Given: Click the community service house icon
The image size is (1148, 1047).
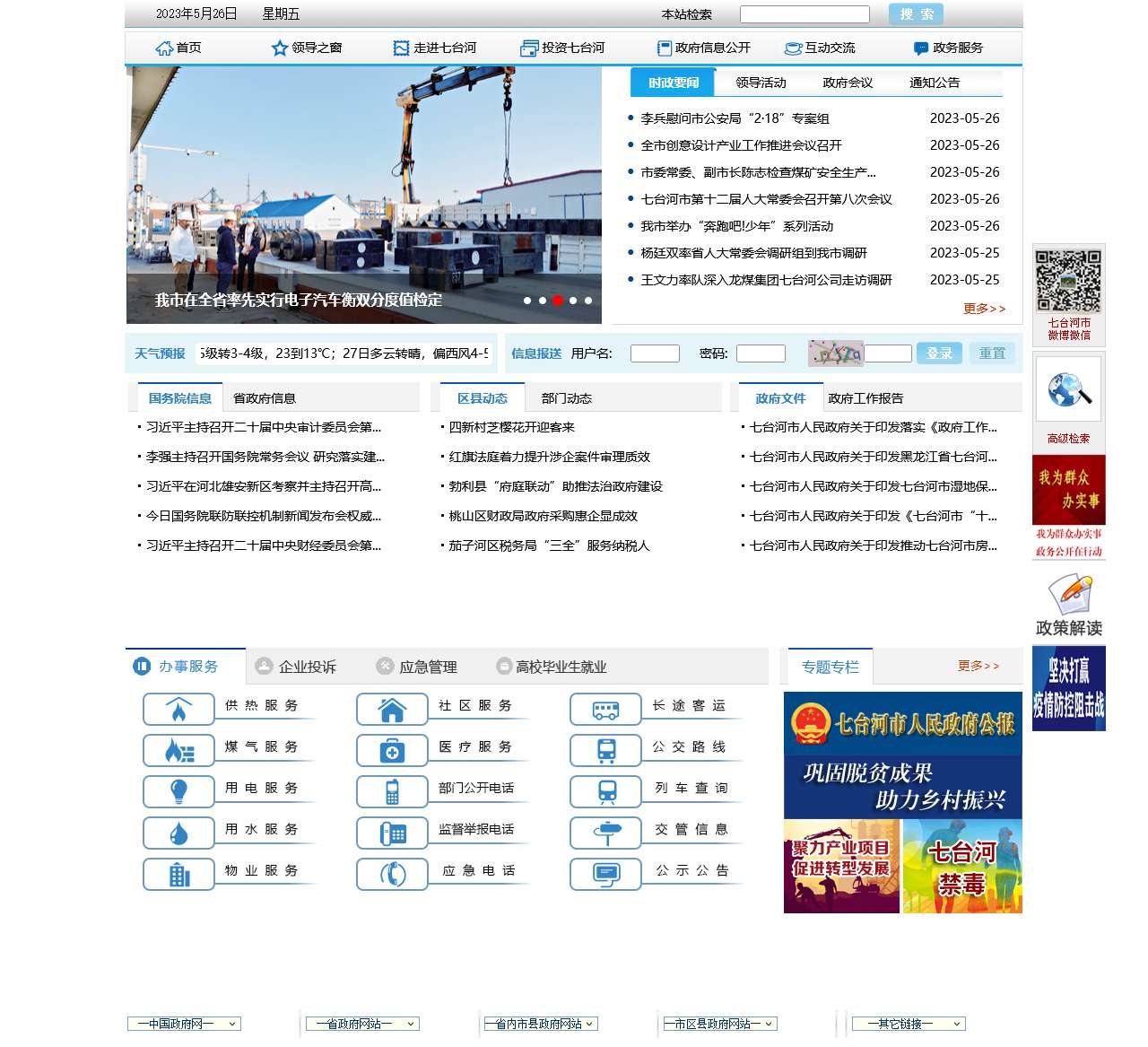Looking at the screenshot, I should 392,710.
